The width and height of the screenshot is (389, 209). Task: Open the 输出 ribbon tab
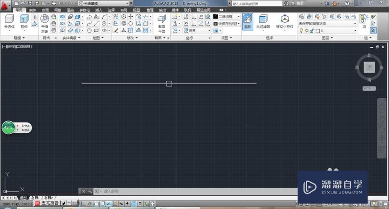[x=163, y=10]
